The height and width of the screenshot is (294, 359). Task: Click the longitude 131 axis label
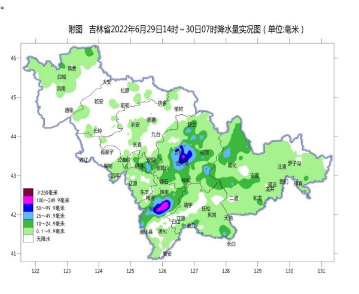click(x=321, y=271)
